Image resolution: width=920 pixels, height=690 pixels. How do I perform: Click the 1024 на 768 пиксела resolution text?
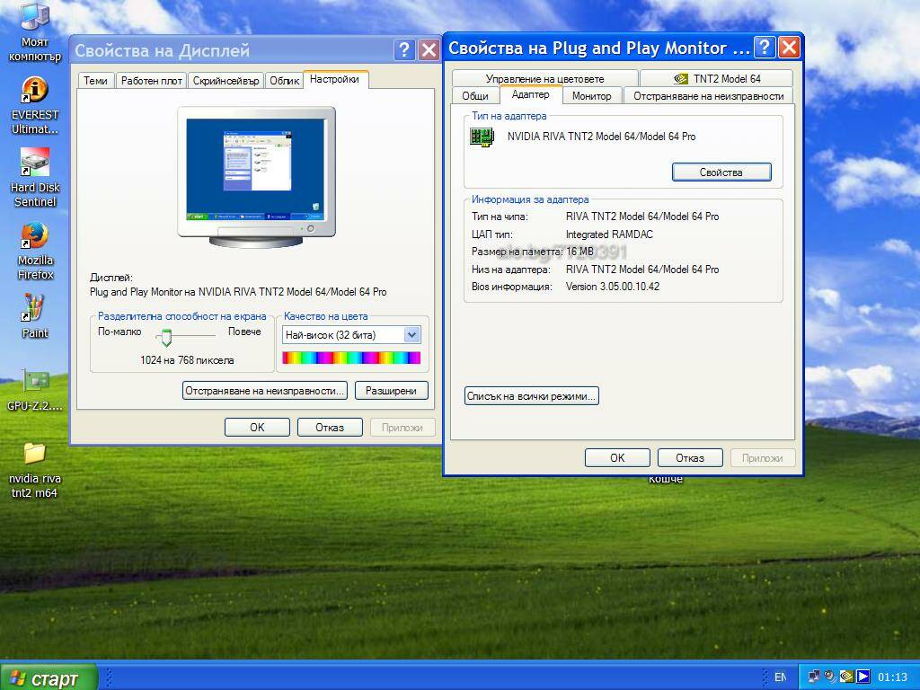click(187, 360)
